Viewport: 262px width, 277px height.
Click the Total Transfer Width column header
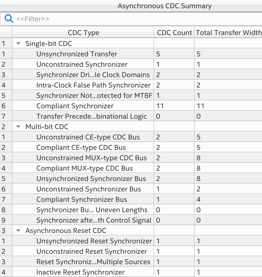click(228, 33)
